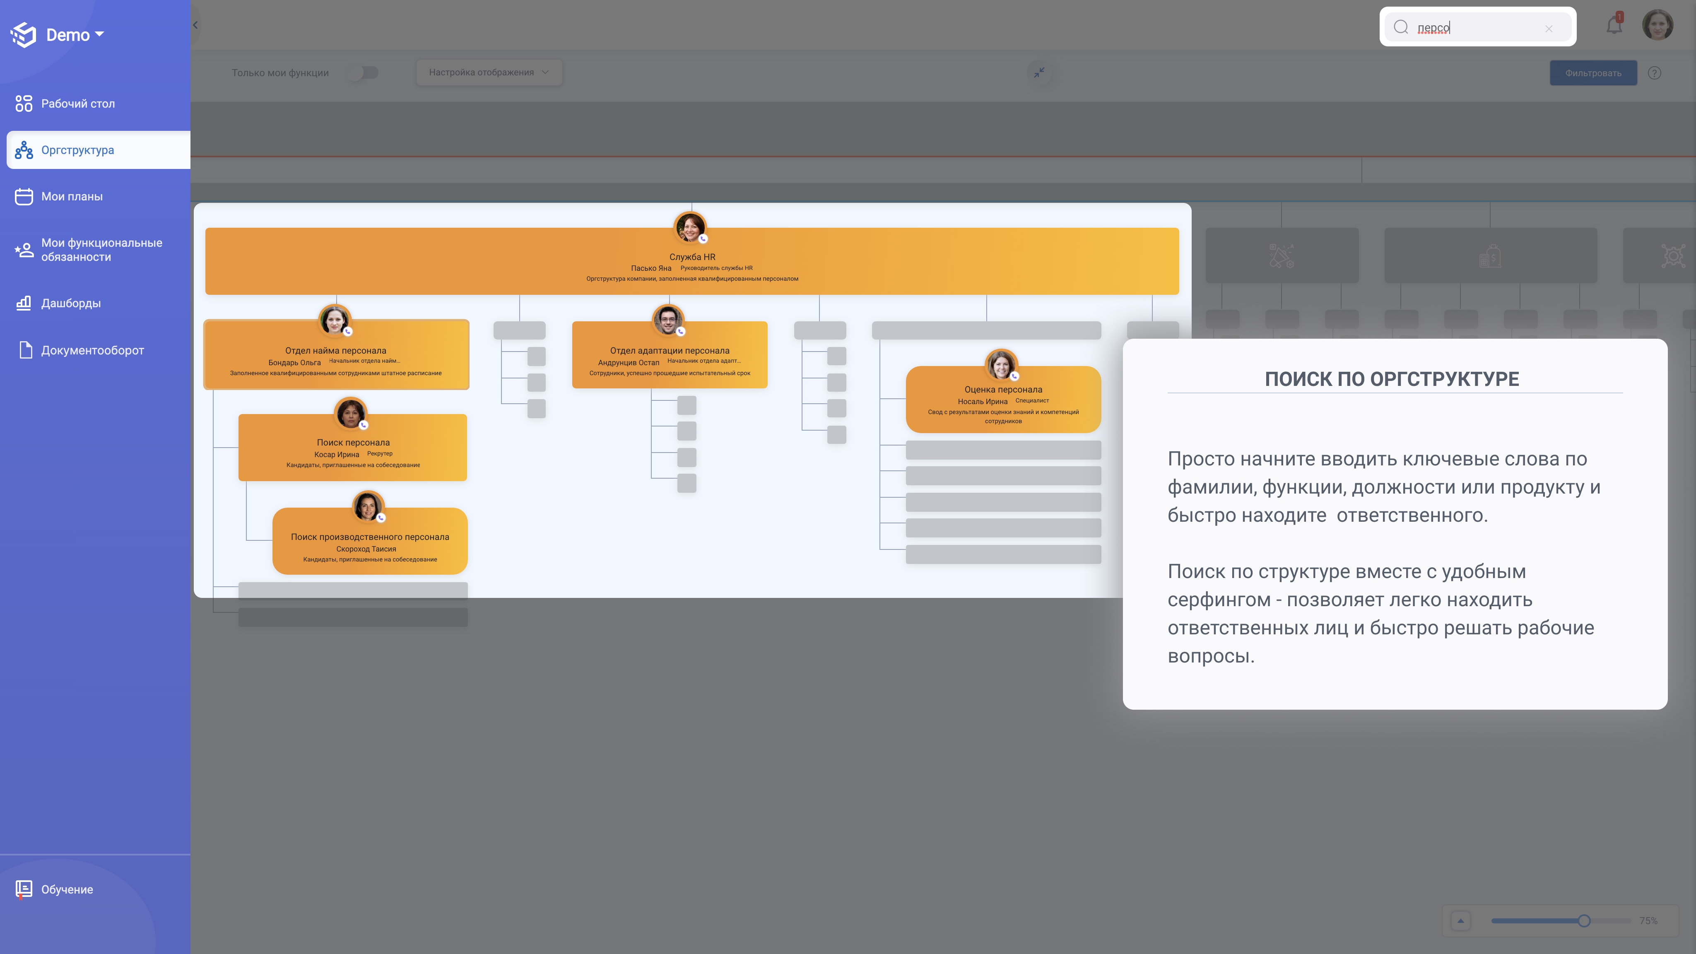Click the search magnifier icon
1696x954 pixels.
(x=1400, y=27)
